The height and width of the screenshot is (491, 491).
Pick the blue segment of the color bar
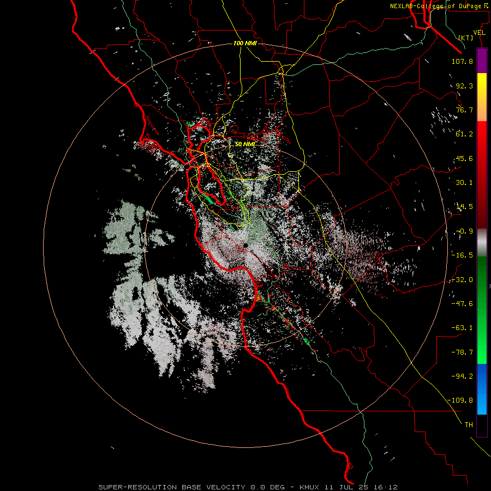[482, 389]
